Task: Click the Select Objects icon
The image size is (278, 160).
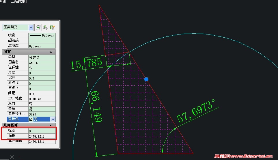Action: pos(45,27)
